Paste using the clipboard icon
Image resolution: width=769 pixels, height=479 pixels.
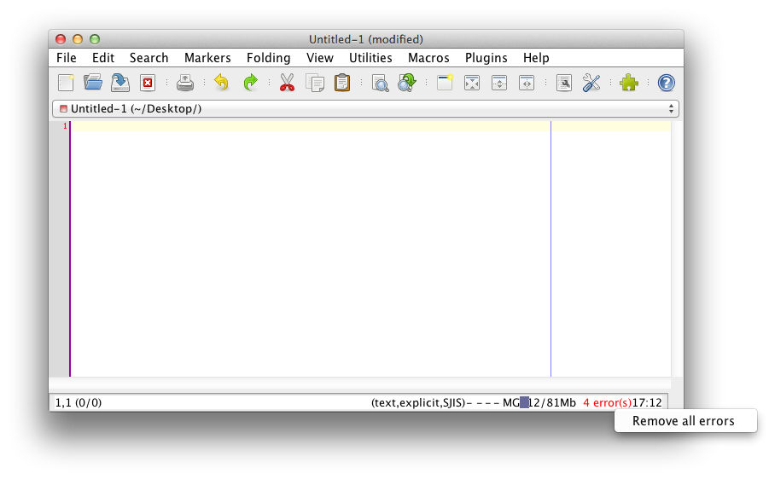[342, 83]
